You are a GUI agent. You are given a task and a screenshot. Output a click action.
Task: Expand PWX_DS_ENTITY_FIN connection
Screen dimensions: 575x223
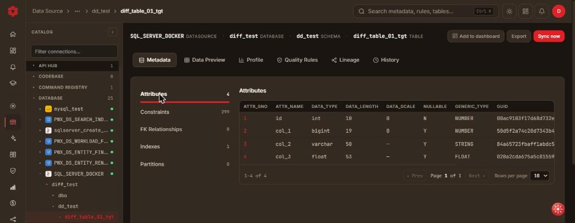pos(40,152)
